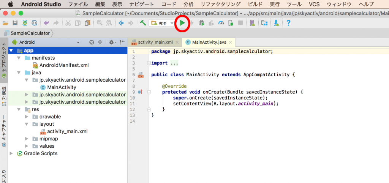Click the Find magnifier icon
Image resolution: width=389 pixels, height=183 pixels.
coord(100,23)
